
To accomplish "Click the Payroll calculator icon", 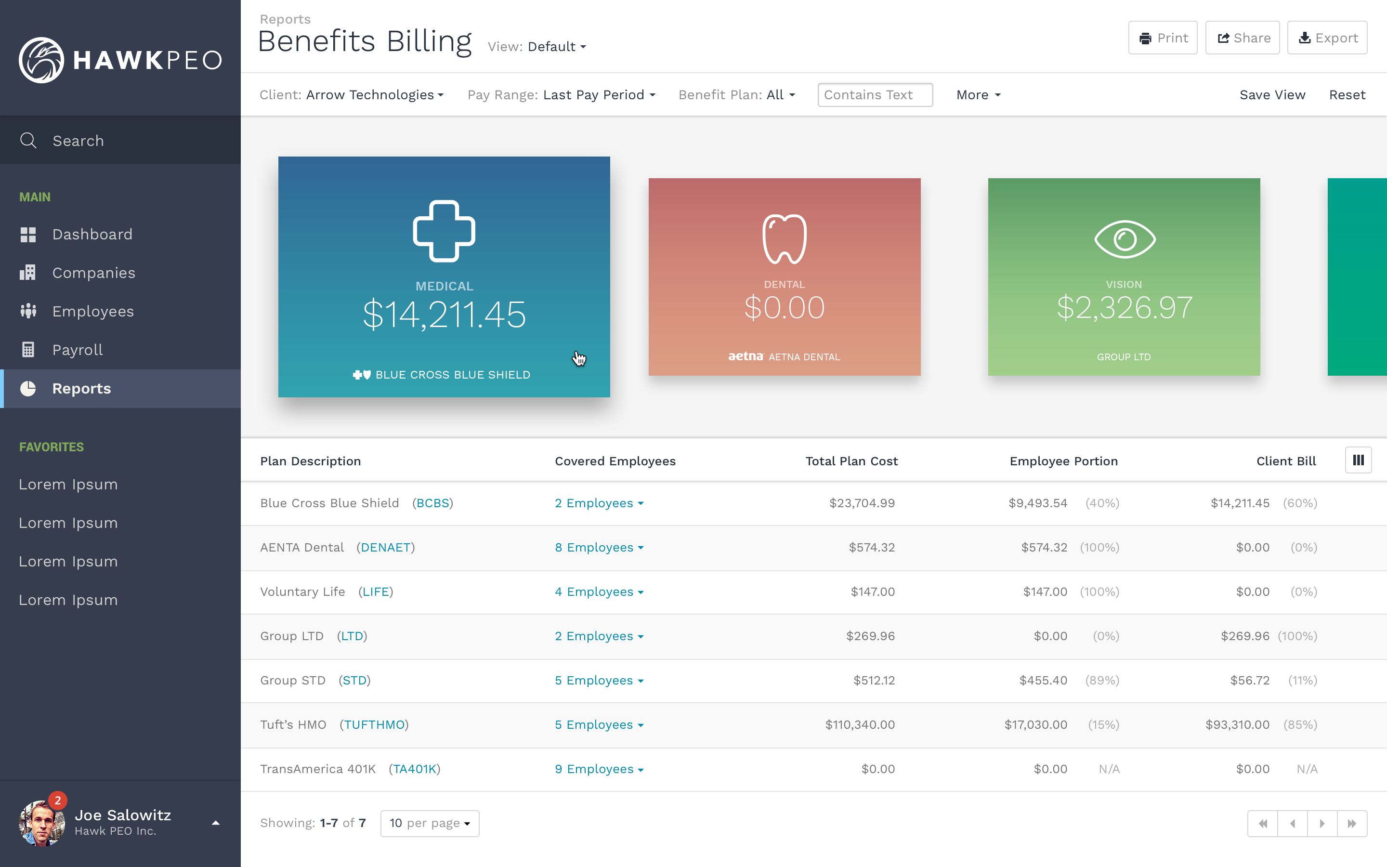I will (28, 350).
